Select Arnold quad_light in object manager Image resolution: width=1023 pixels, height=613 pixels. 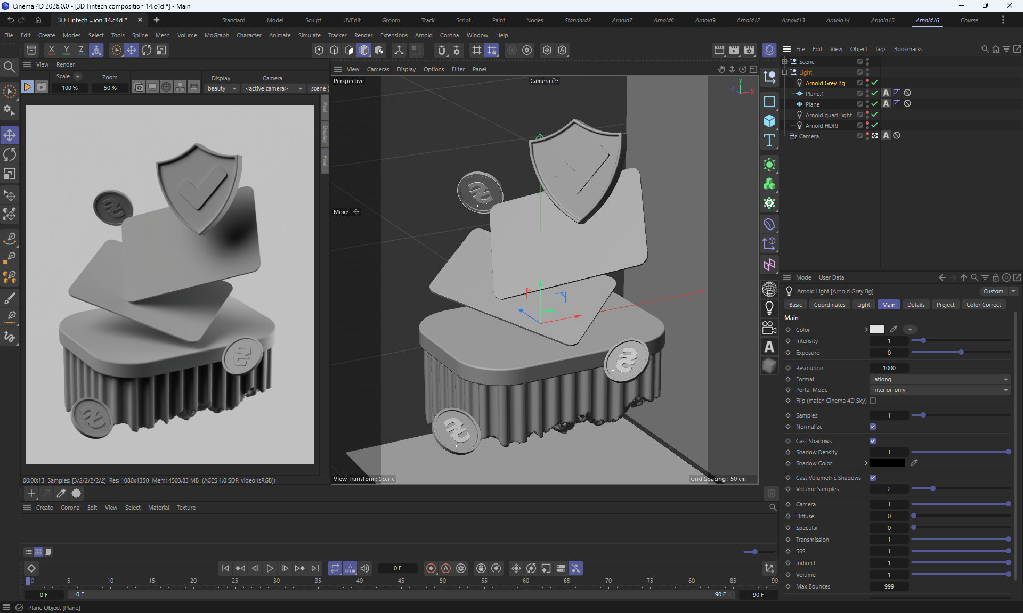tap(828, 115)
